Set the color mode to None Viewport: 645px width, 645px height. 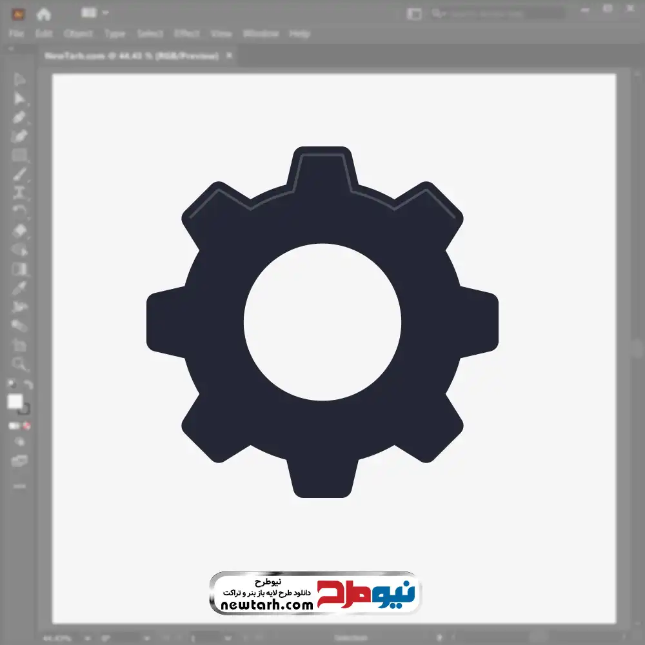[27, 426]
